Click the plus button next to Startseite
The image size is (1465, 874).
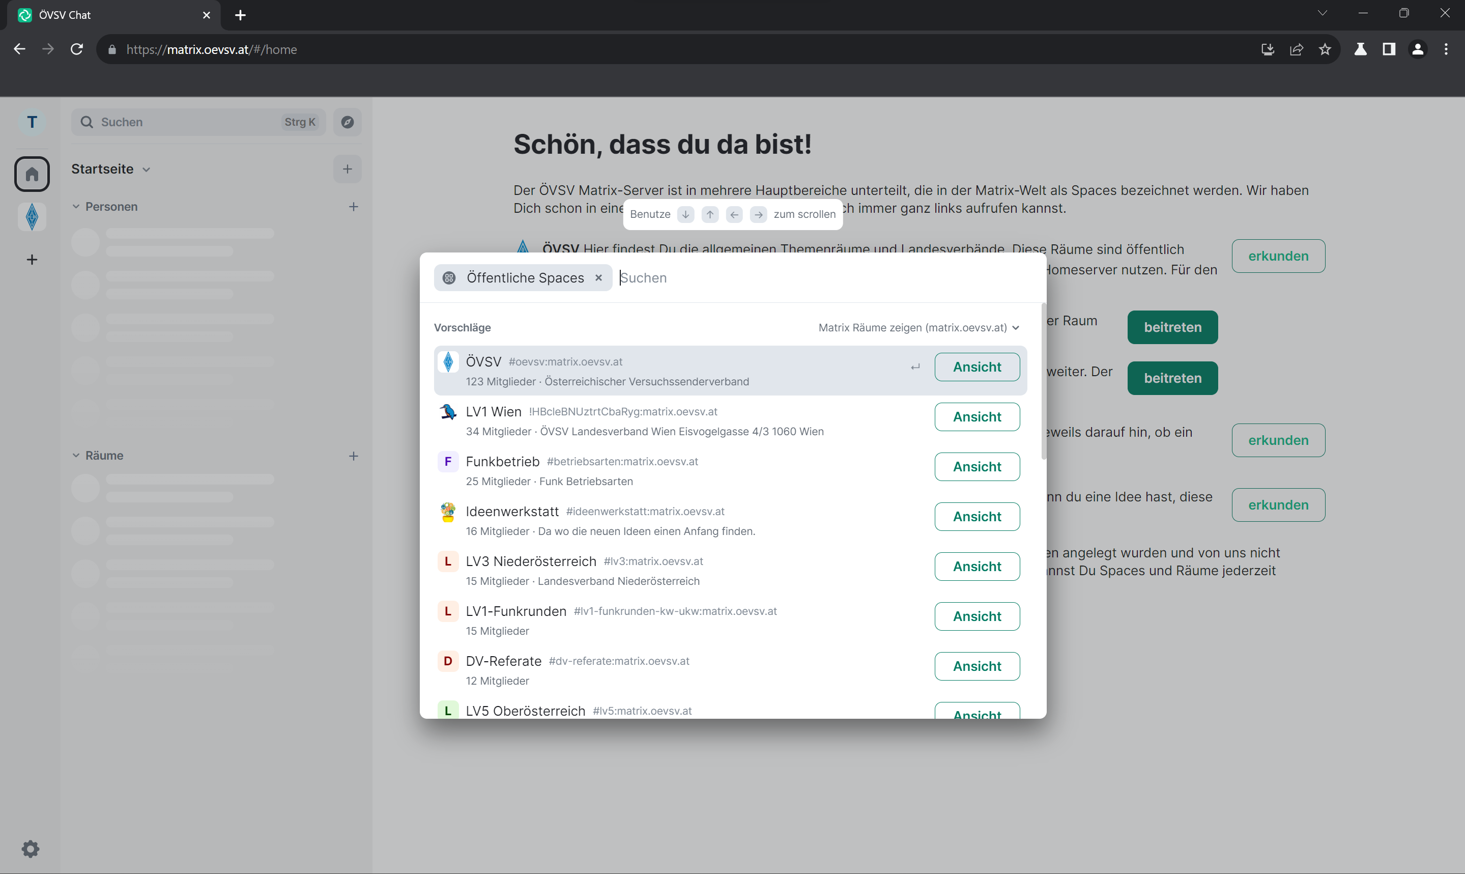347,169
